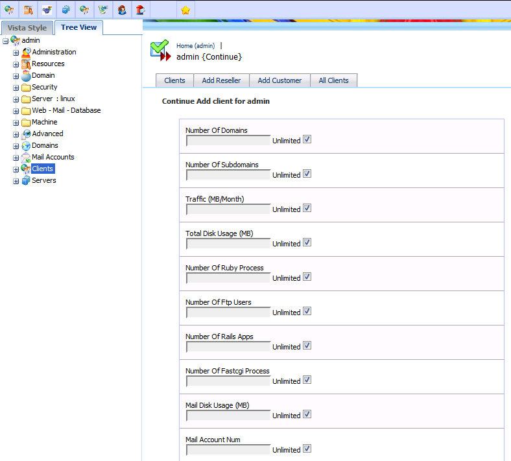The width and height of the screenshot is (511, 461).
Task: Uncheck Unlimited for Number Of Ruby Process
Action: (307, 277)
